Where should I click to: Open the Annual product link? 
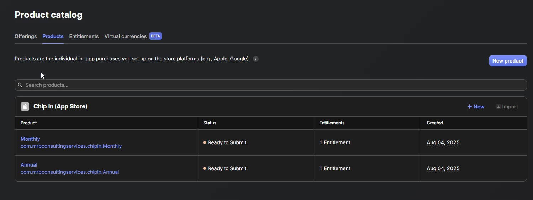point(29,165)
